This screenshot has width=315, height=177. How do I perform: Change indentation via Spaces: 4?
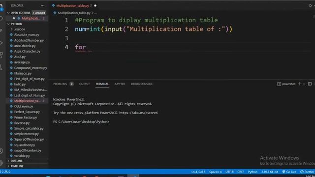[x=216, y=172]
